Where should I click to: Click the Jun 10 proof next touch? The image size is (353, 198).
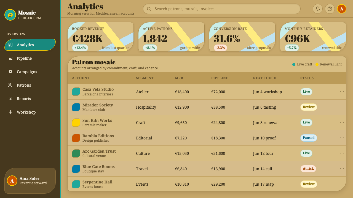coord(264,138)
